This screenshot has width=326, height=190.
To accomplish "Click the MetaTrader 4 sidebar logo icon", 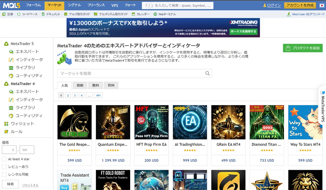I will tap(6, 84).
